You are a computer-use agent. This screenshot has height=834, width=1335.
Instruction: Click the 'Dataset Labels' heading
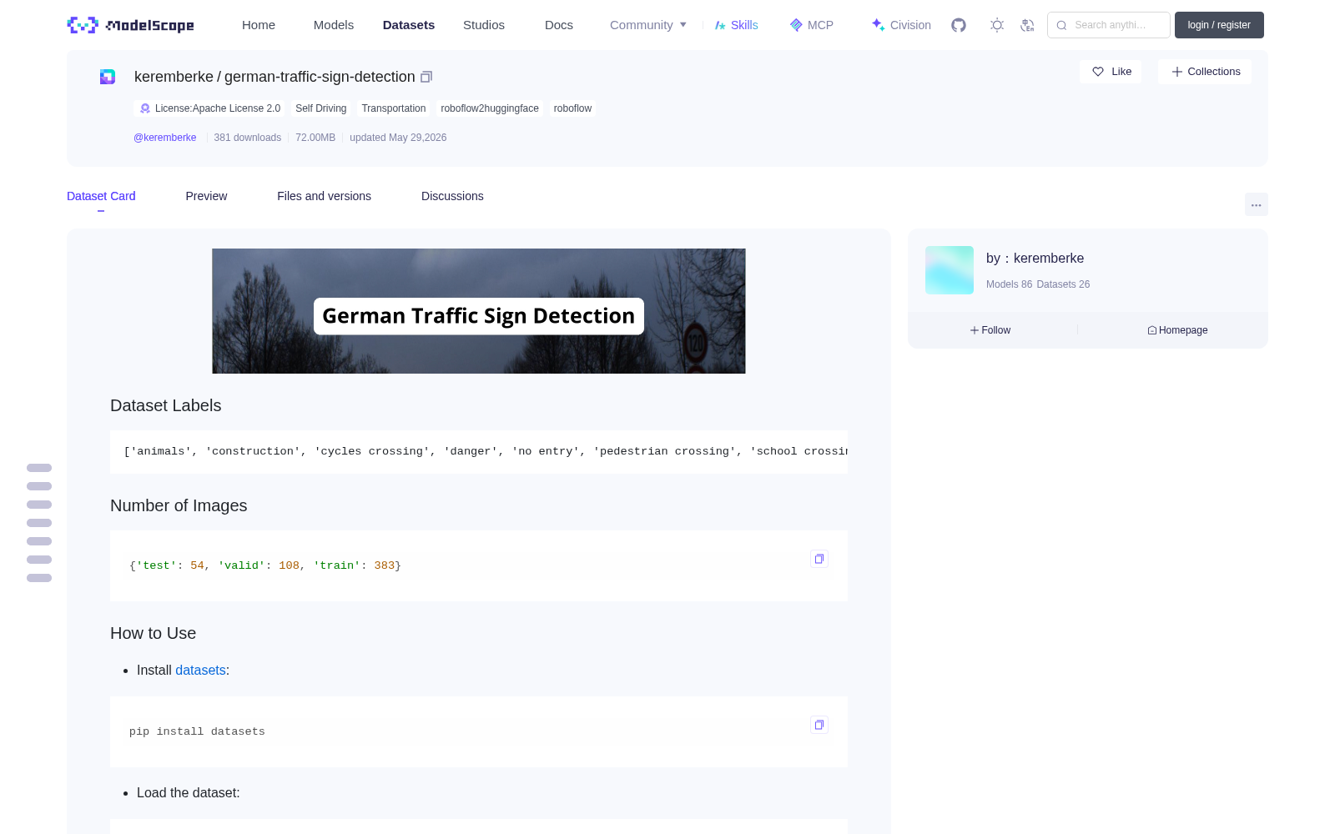(165, 405)
